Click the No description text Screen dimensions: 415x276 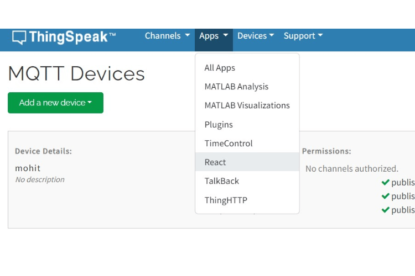40,179
